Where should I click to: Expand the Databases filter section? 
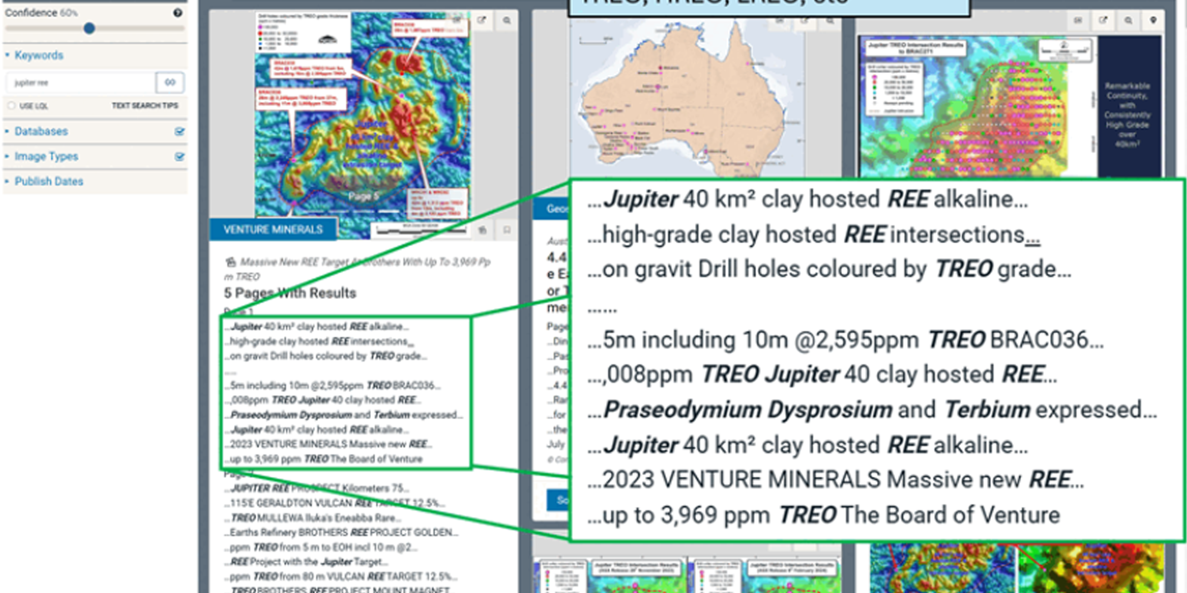[x=41, y=131]
